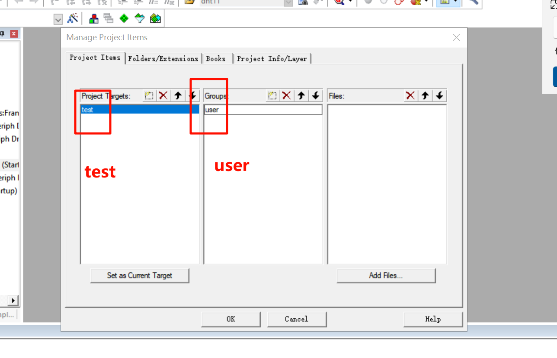This screenshot has width=557, height=358.
Task: Expand the target selection dropdown in the build toolbar
Action: [x=58, y=19]
